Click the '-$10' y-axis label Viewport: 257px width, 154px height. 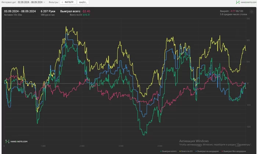point(249,105)
